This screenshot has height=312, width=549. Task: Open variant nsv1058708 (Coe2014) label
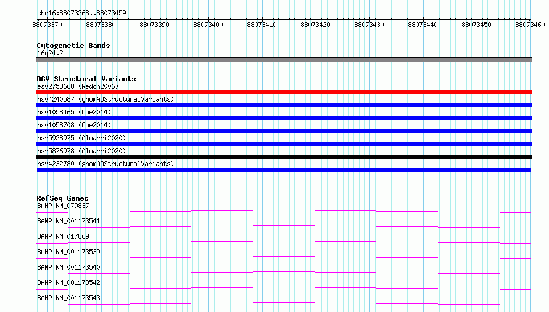(x=74, y=125)
